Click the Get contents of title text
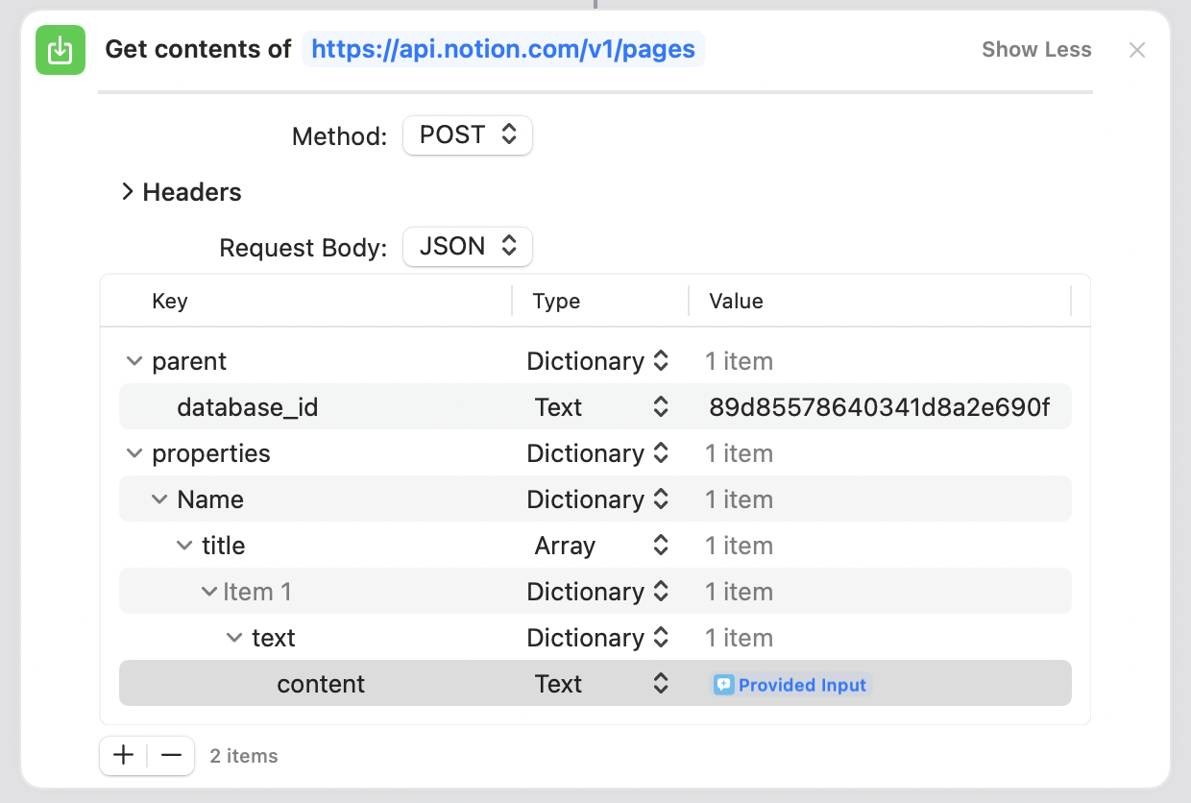1191x803 pixels. 198,49
